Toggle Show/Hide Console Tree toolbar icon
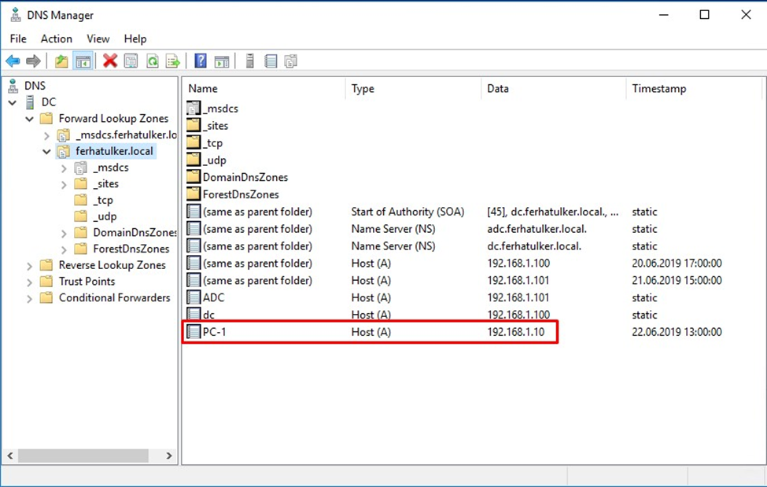 (83, 61)
